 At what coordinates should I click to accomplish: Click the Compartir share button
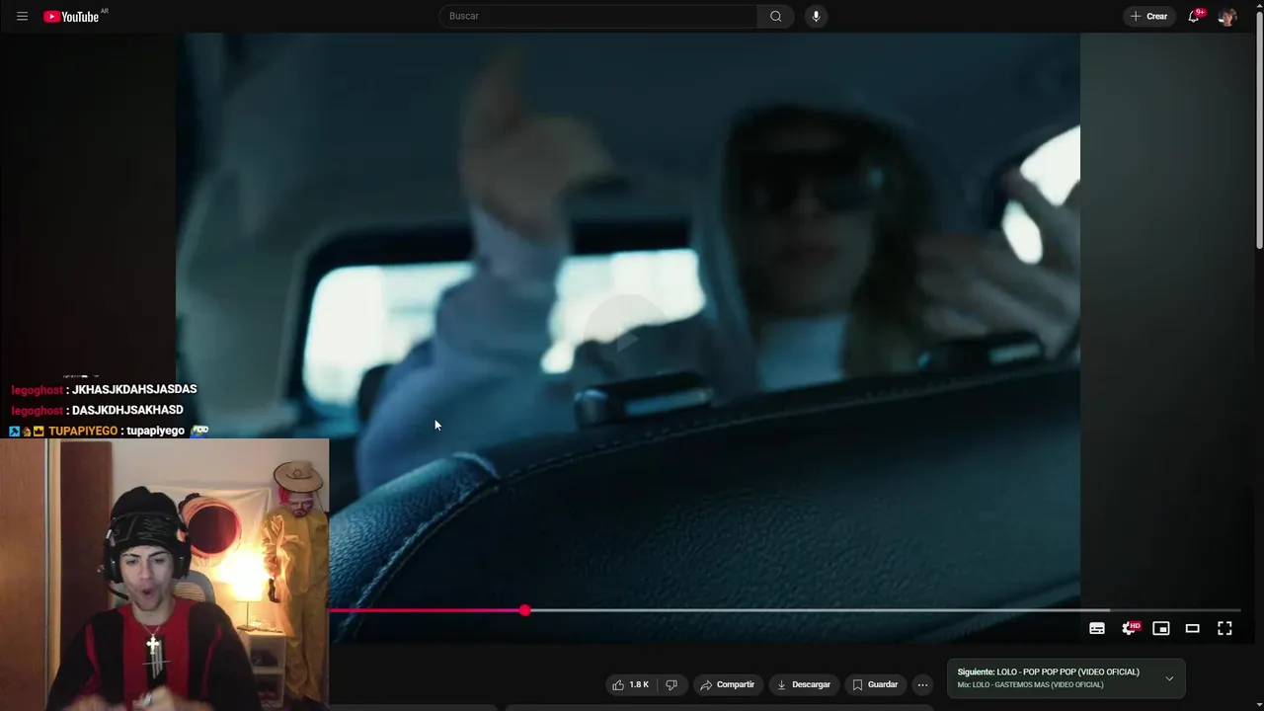click(728, 684)
